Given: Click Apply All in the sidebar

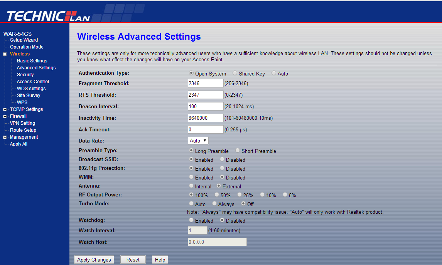Looking at the screenshot, I should (19, 144).
